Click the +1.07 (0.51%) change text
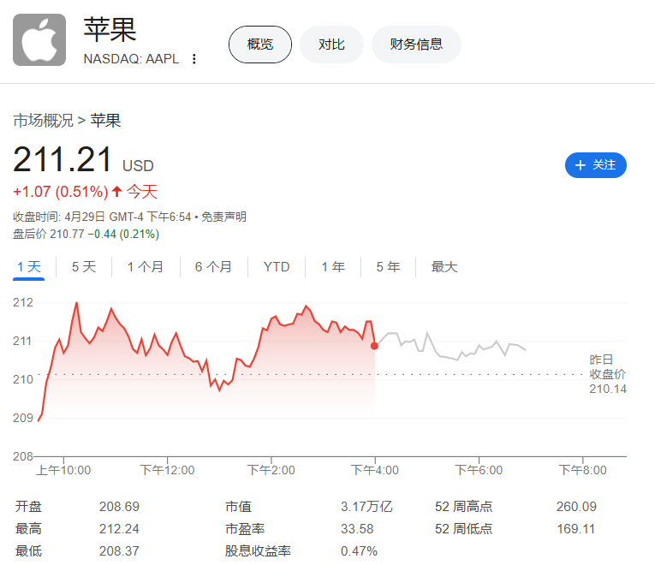 pyautogui.click(x=61, y=192)
